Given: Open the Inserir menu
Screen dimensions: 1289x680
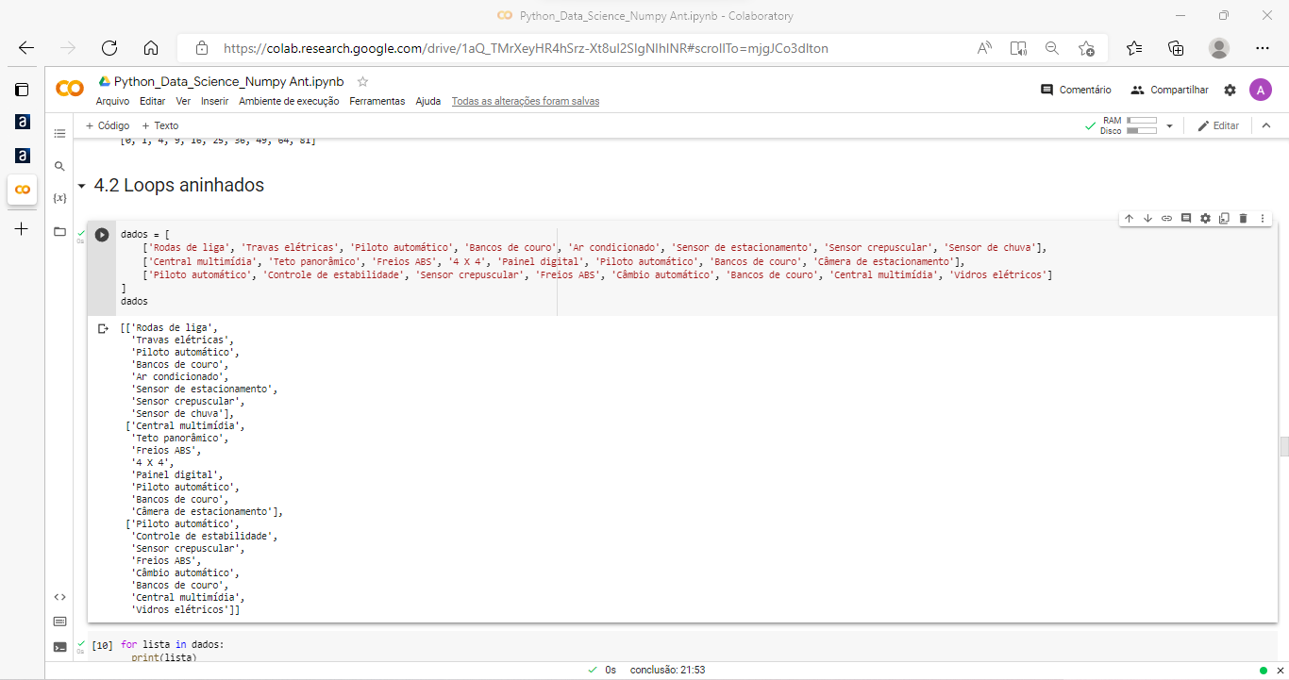Looking at the screenshot, I should coord(214,101).
